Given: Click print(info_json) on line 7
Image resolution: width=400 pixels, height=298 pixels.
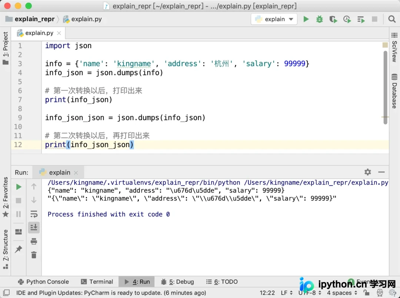Looking at the screenshot, I should click(x=79, y=100).
